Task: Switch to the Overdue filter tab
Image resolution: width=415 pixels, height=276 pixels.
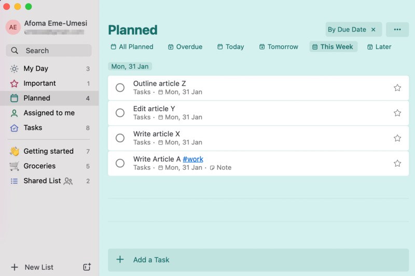Action: coord(185,47)
